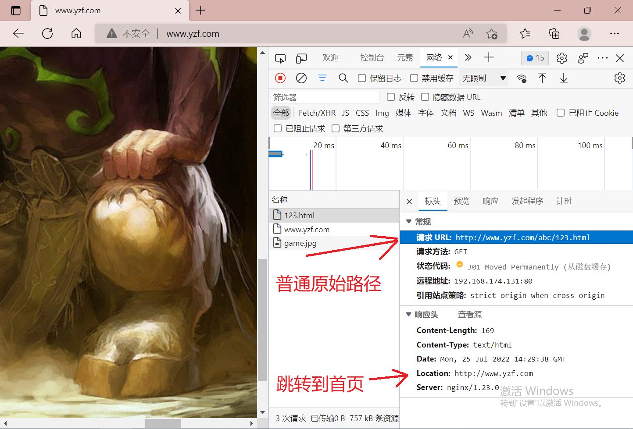Export network log as HAR file
This screenshot has height=429, width=633.
point(563,78)
